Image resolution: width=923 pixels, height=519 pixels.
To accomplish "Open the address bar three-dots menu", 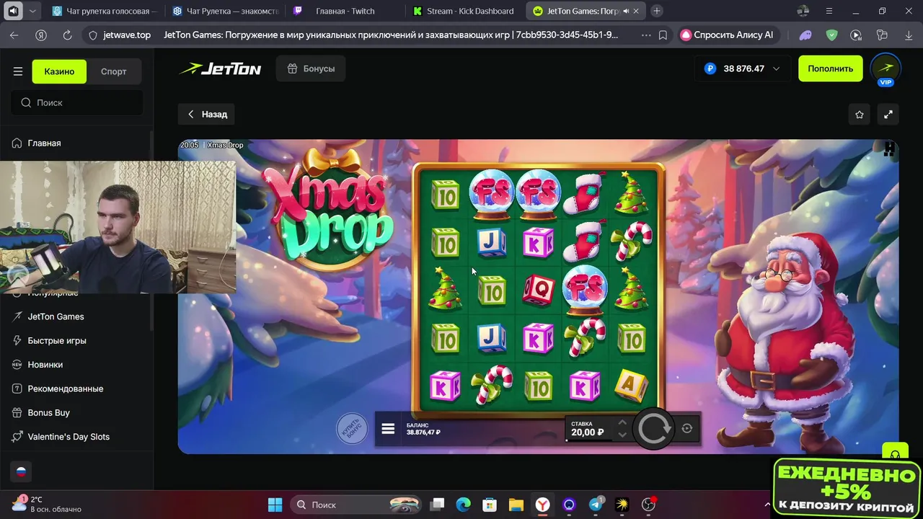I will 645,35.
